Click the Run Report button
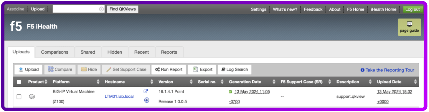Viewport: 429px width, 112px height. click(x=169, y=69)
